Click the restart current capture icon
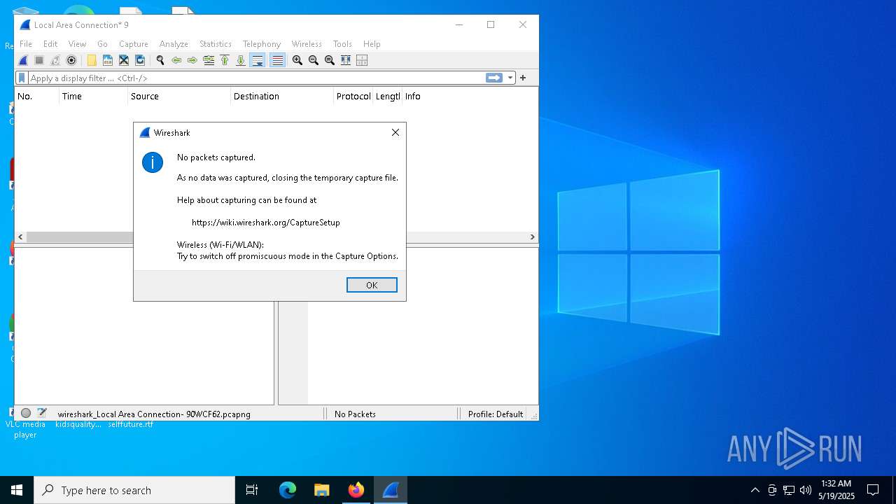 55,60
